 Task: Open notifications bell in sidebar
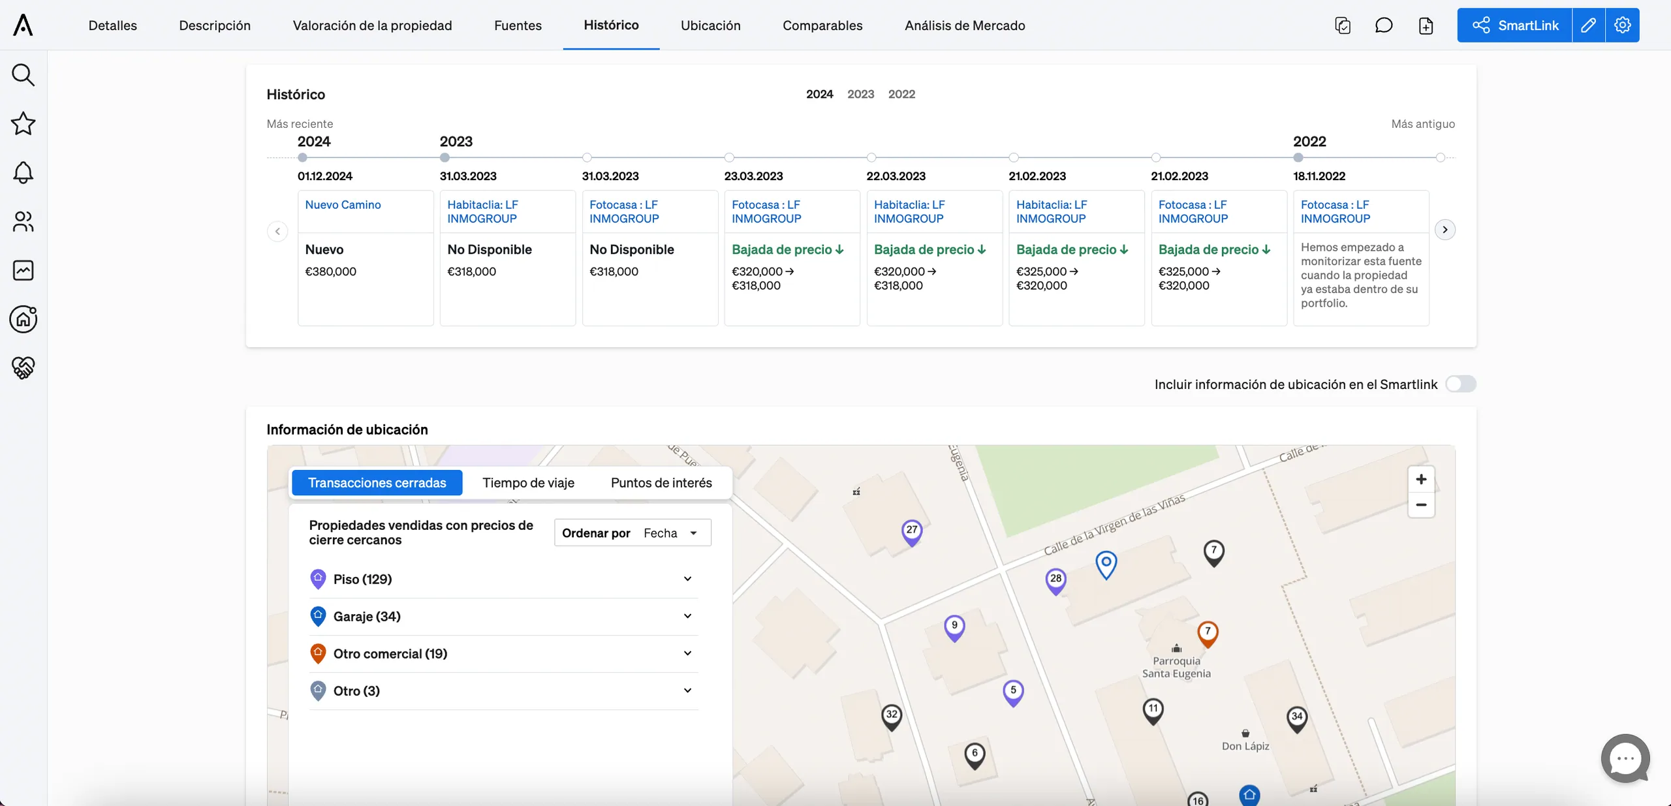(x=23, y=172)
